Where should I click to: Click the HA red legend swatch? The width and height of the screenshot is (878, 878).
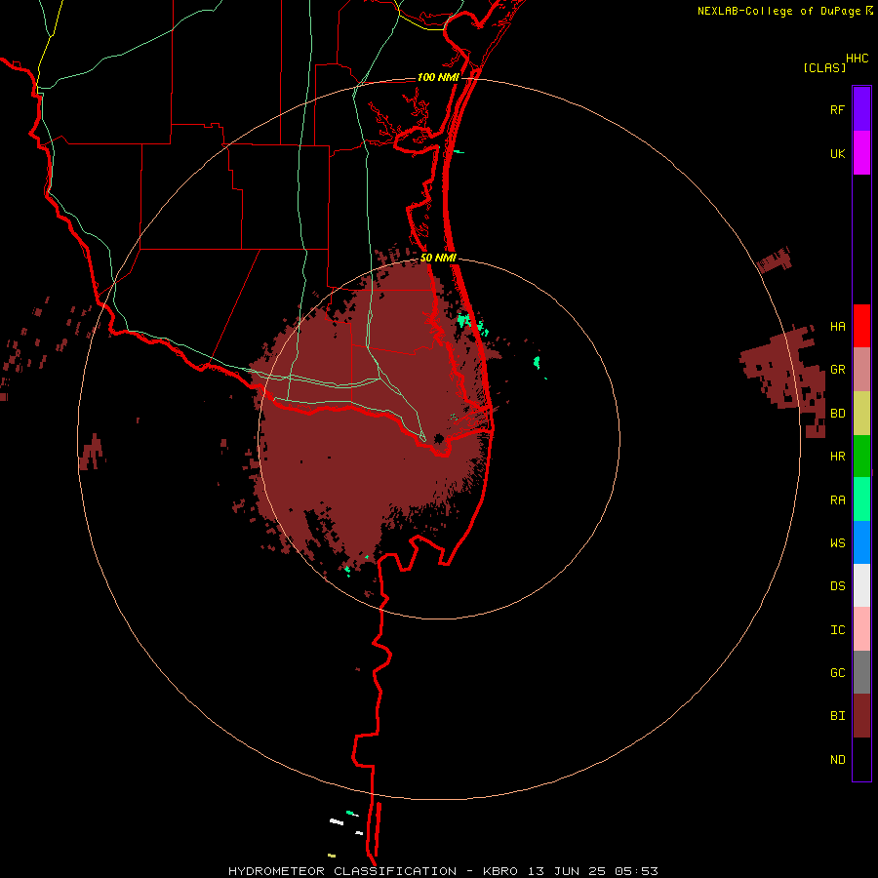tap(861, 326)
